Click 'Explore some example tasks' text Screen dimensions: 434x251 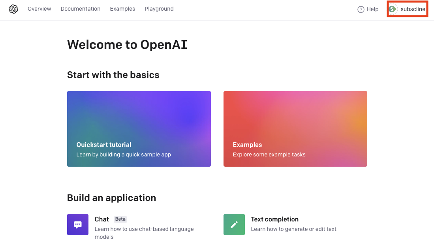point(269,154)
